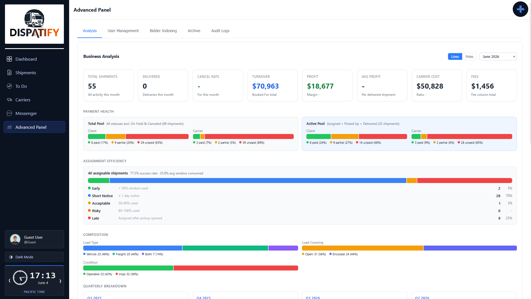Click the Q4 2025 quarterly card heading
The image size is (531, 299).
(x=204, y=298)
